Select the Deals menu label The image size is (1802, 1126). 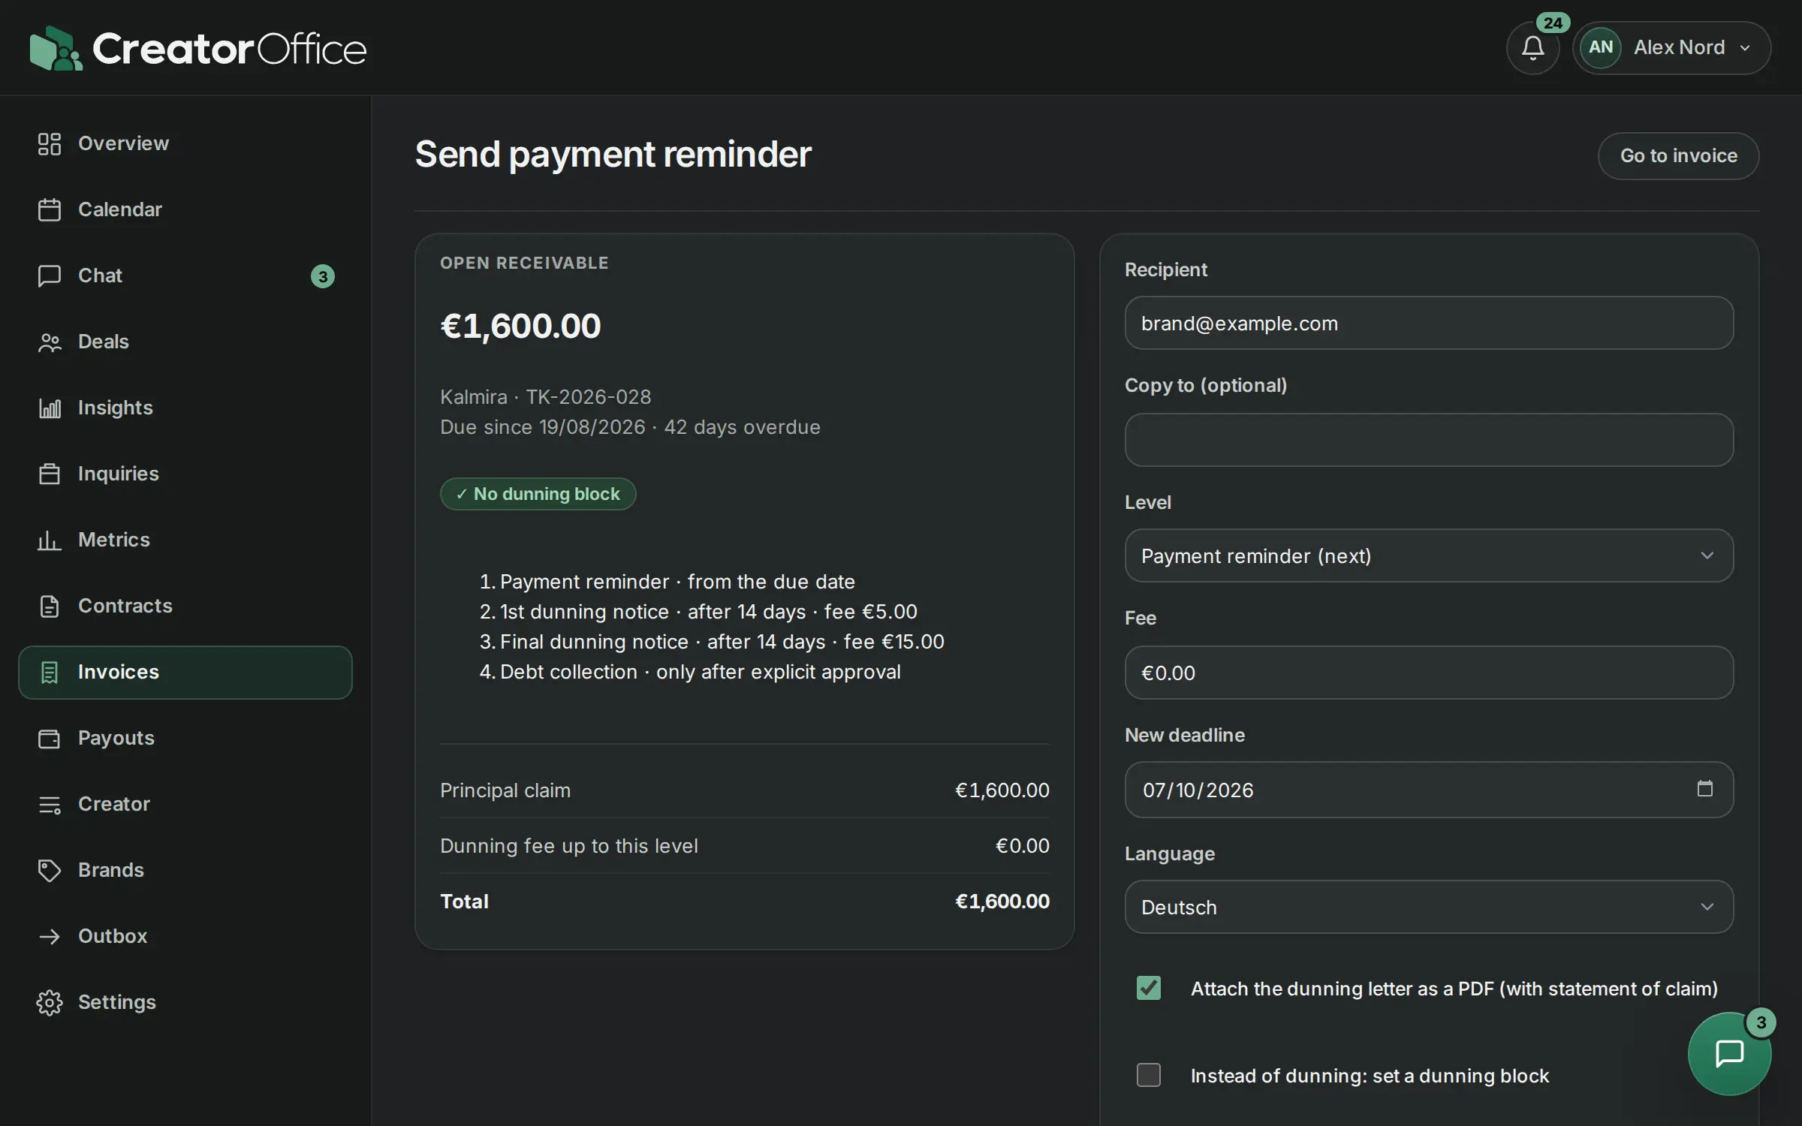[104, 342]
